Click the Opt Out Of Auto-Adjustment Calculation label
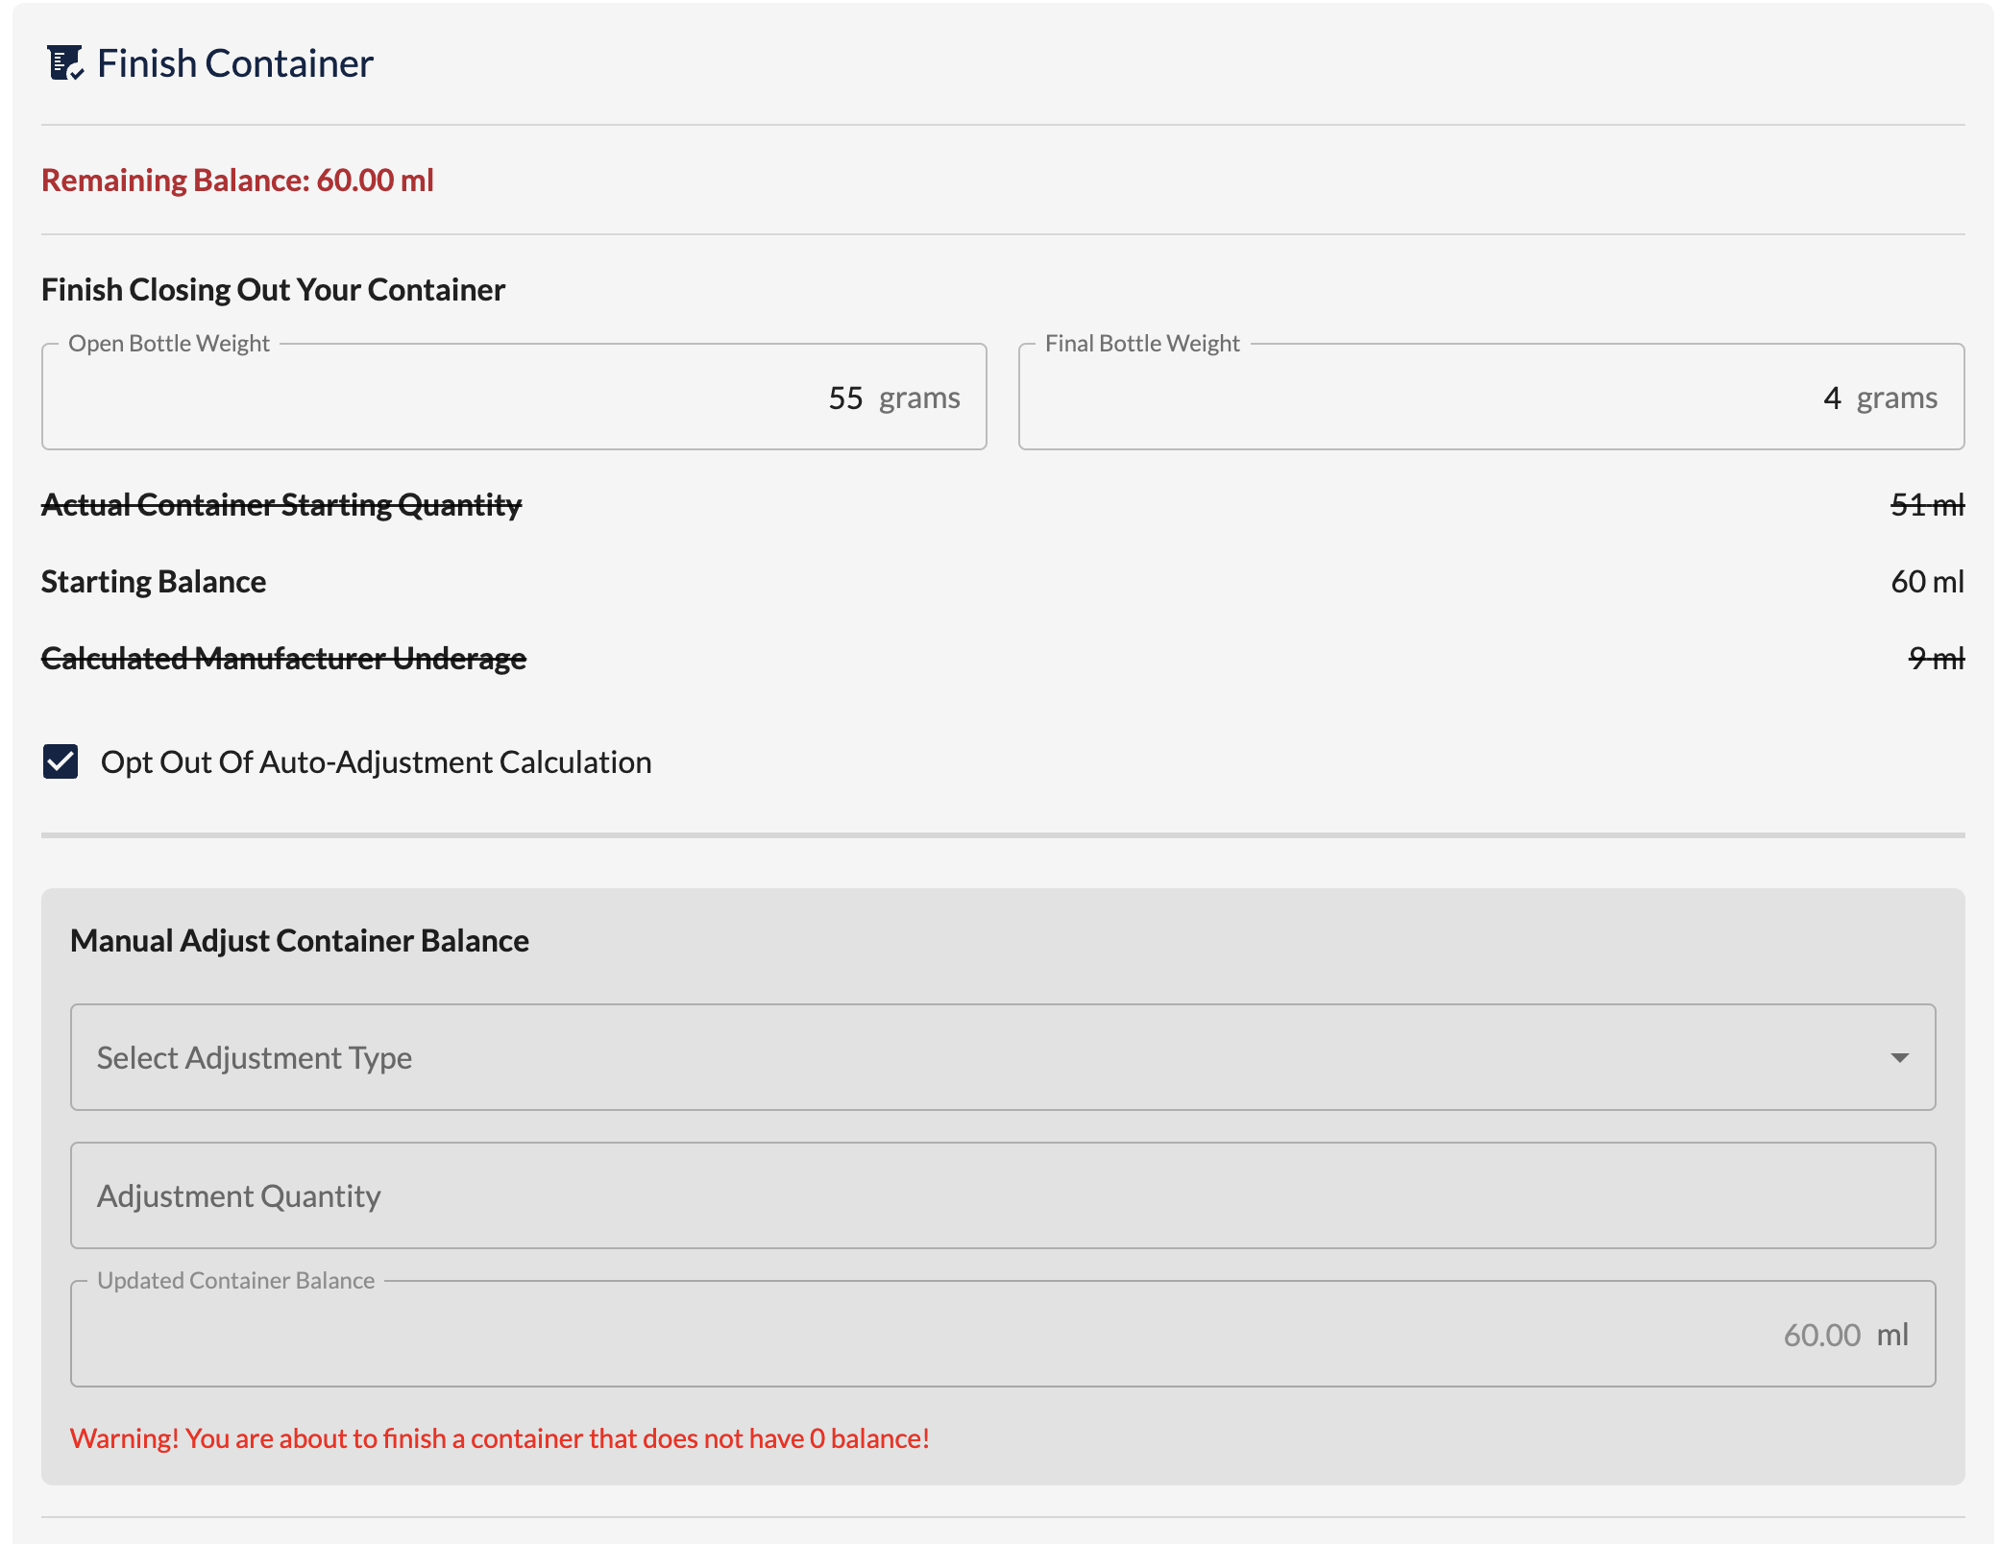This screenshot has width=2000, height=1544. [x=376, y=761]
